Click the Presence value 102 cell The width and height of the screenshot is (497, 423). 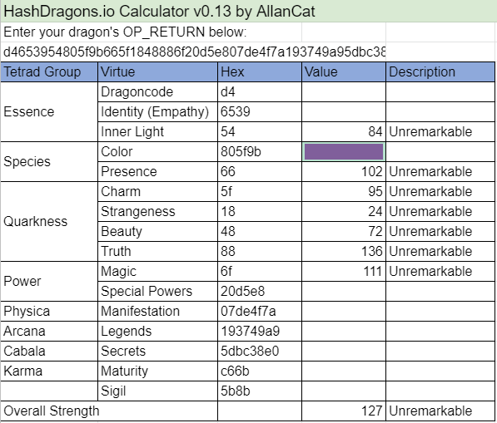pyautogui.click(x=344, y=171)
